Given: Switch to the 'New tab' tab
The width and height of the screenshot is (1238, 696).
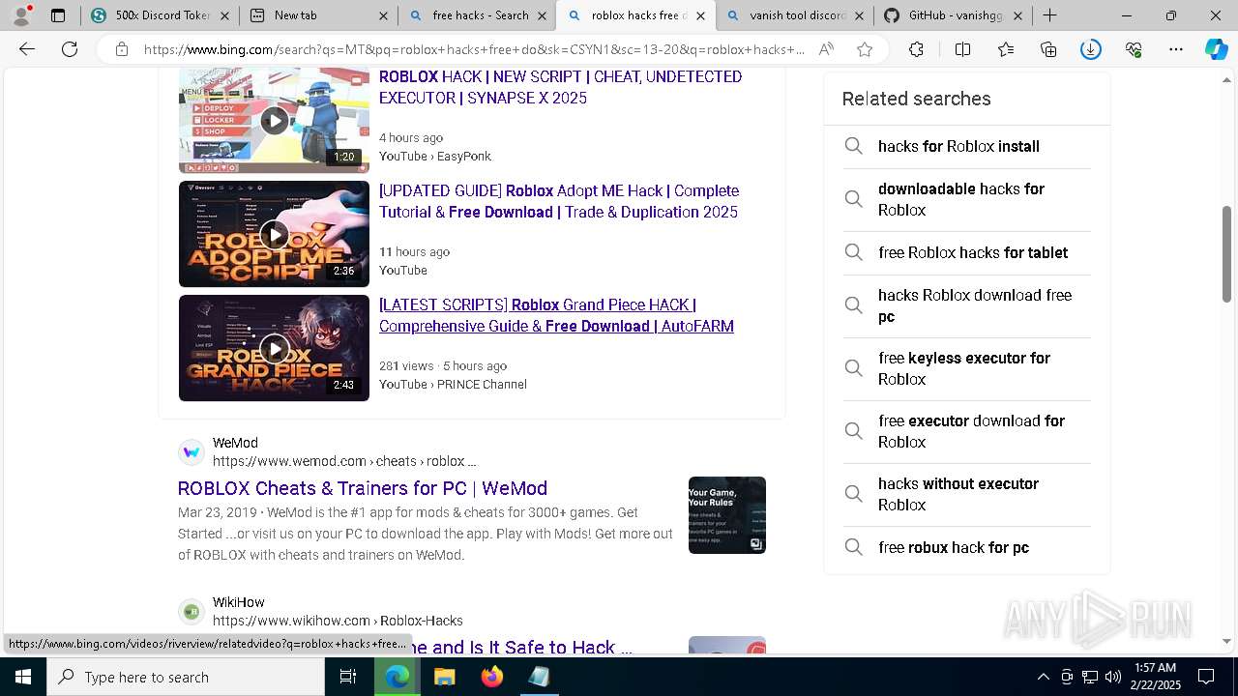Looking at the screenshot, I should 317,15.
